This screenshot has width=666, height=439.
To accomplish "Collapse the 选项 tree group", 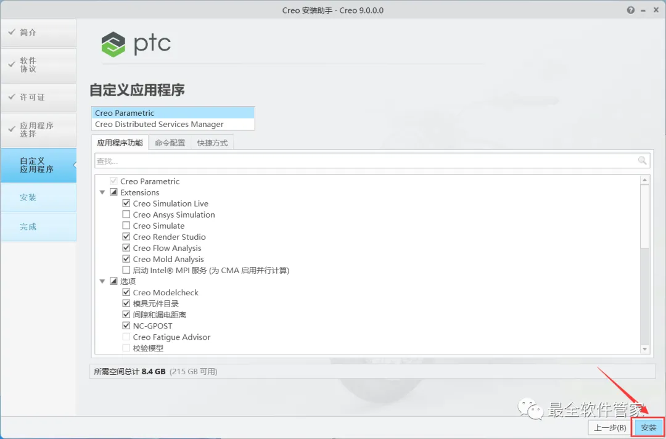I will (102, 281).
